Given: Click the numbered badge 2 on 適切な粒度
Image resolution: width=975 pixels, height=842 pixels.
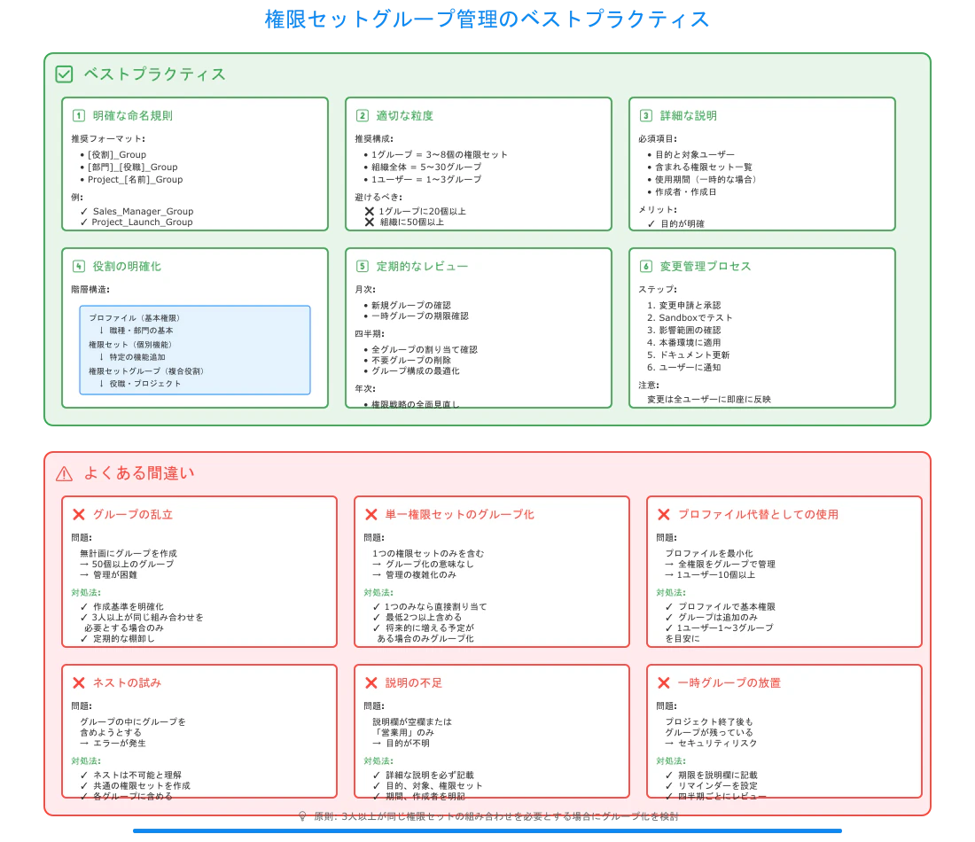Looking at the screenshot, I should (362, 115).
